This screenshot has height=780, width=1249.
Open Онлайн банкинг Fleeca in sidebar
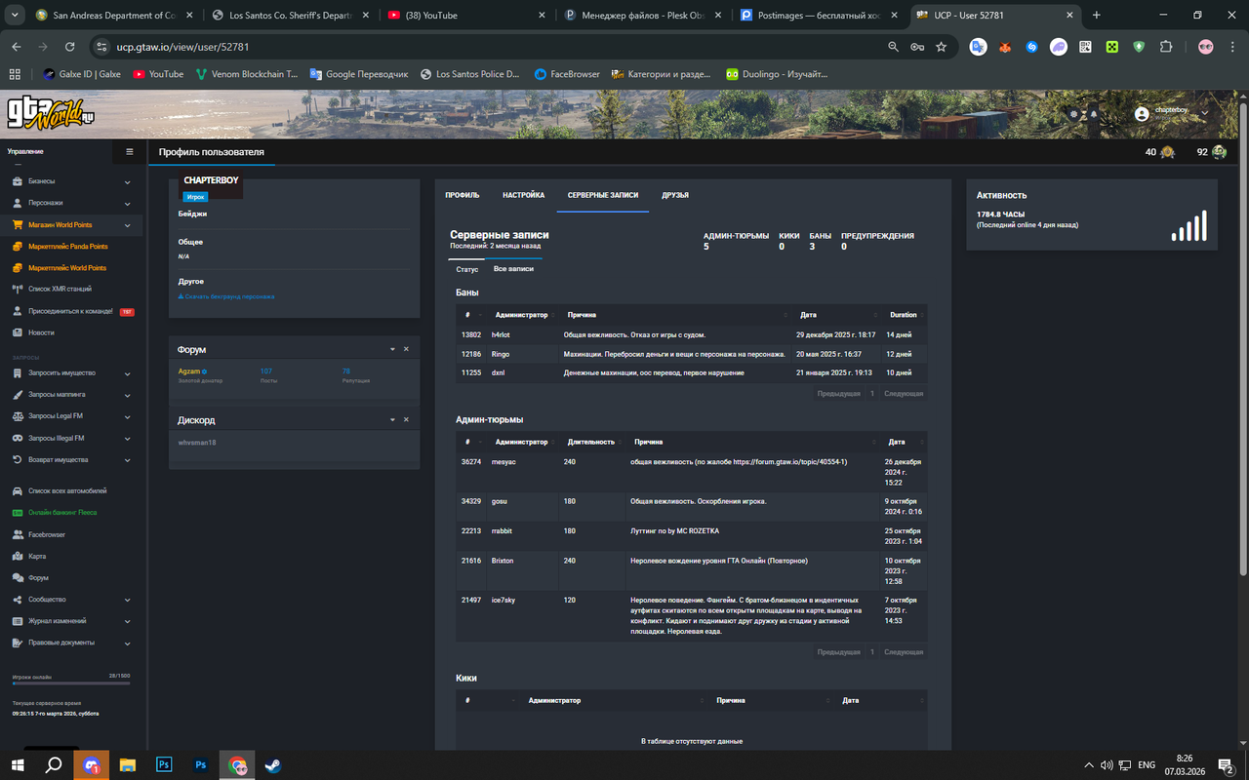coord(62,512)
